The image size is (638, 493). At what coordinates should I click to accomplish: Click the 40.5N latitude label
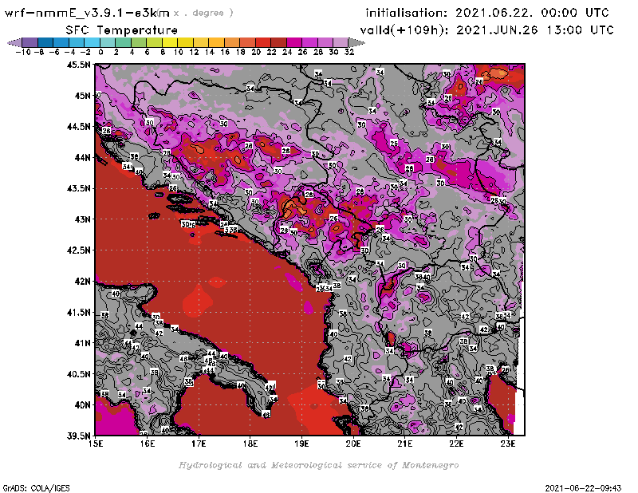click(78, 374)
